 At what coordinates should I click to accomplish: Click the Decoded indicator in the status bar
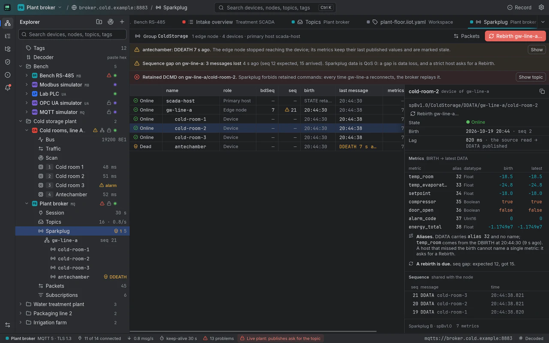click(531, 338)
